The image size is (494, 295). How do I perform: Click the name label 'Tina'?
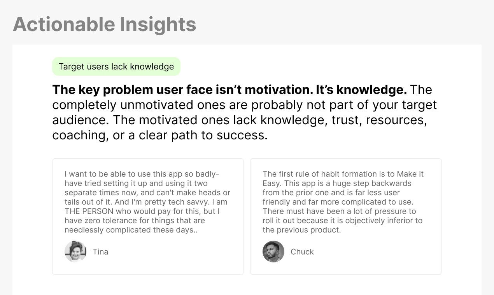click(x=100, y=252)
